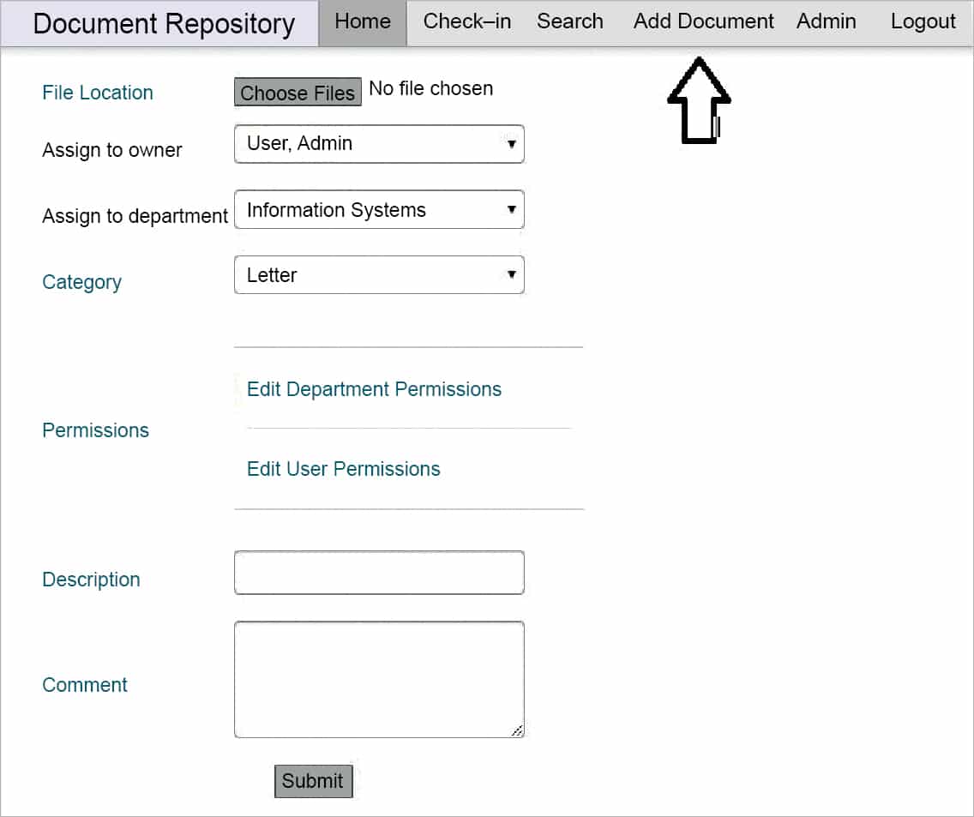
Task: Click the File Location label
Action: pyautogui.click(x=98, y=93)
